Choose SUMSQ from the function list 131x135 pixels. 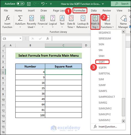point(103,103)
